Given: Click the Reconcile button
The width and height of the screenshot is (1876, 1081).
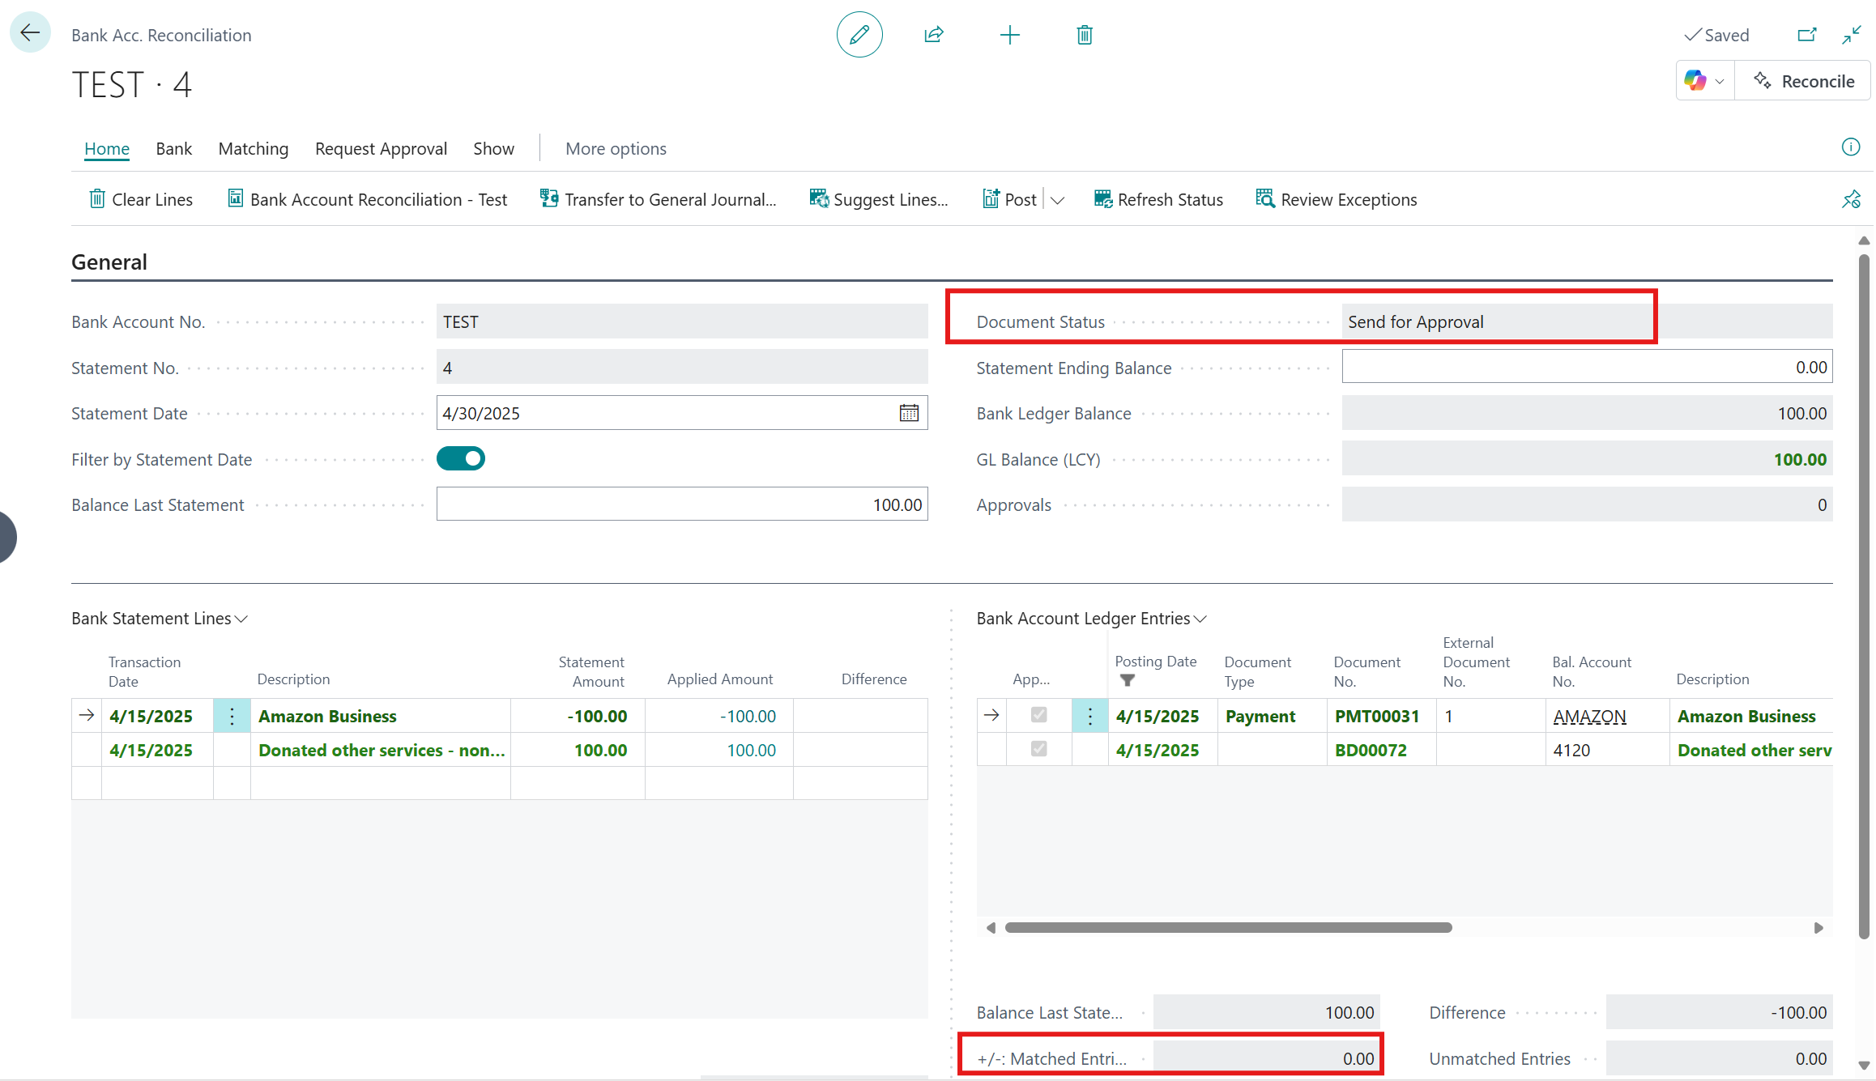Looking at the screenshot, I should (1803, 81).
